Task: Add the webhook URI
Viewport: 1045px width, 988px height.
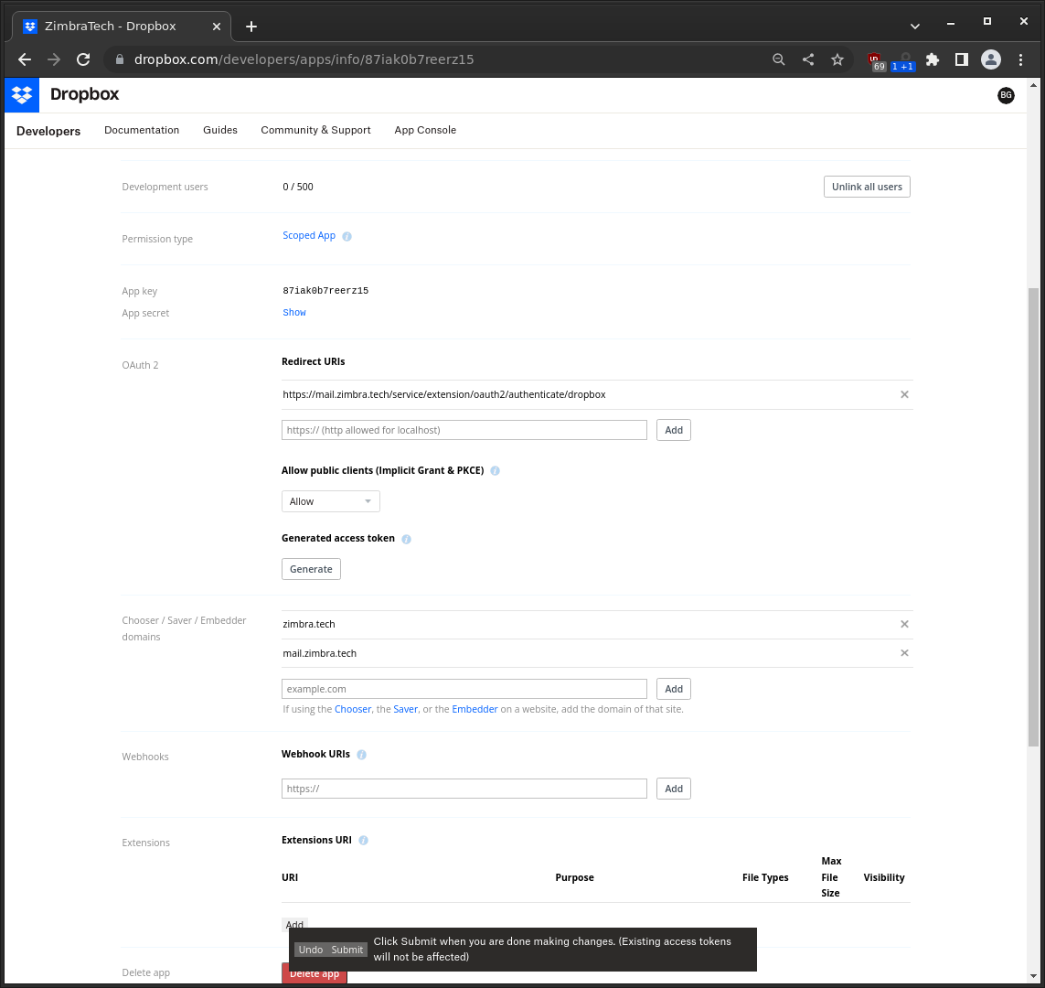Action: tap(673, 789)
